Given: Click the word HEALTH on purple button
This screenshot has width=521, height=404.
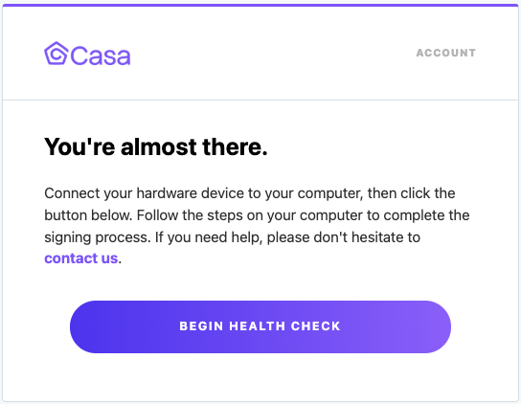Looking at the screenshot, I should point(258,326).
